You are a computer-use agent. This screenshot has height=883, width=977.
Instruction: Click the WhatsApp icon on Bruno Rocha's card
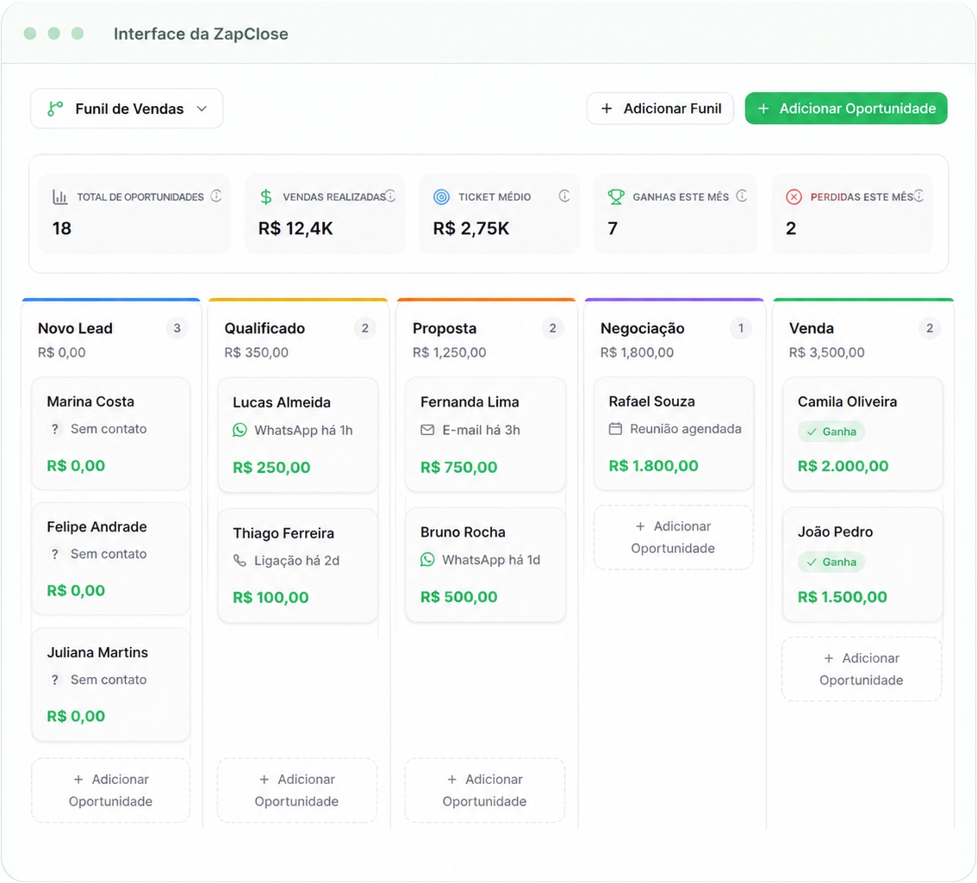point(427,560)
